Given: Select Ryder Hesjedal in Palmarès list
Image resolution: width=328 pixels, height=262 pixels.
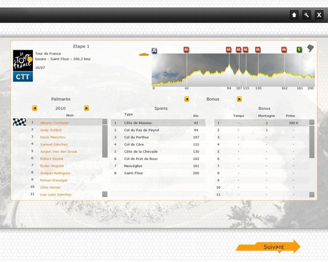Looking at the screenshot, I should point(52,166).
